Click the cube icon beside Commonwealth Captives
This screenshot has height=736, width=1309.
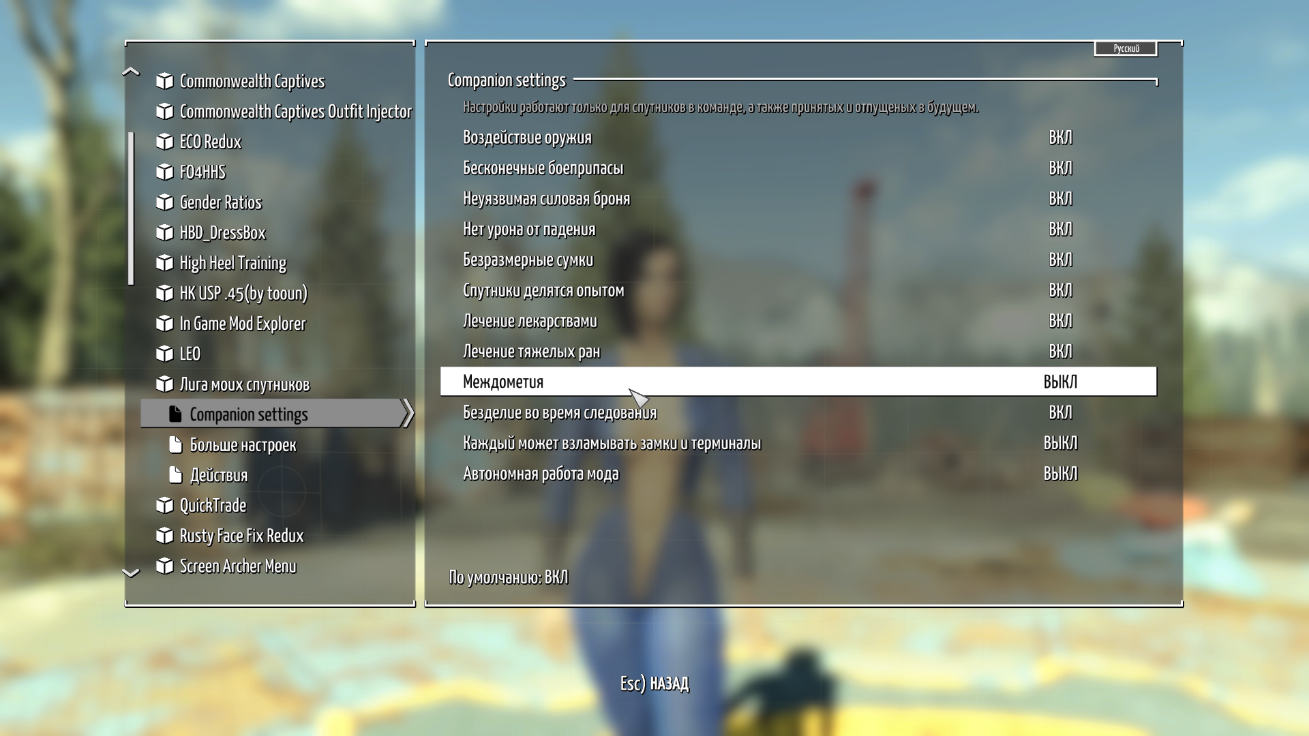click(164, 81)
